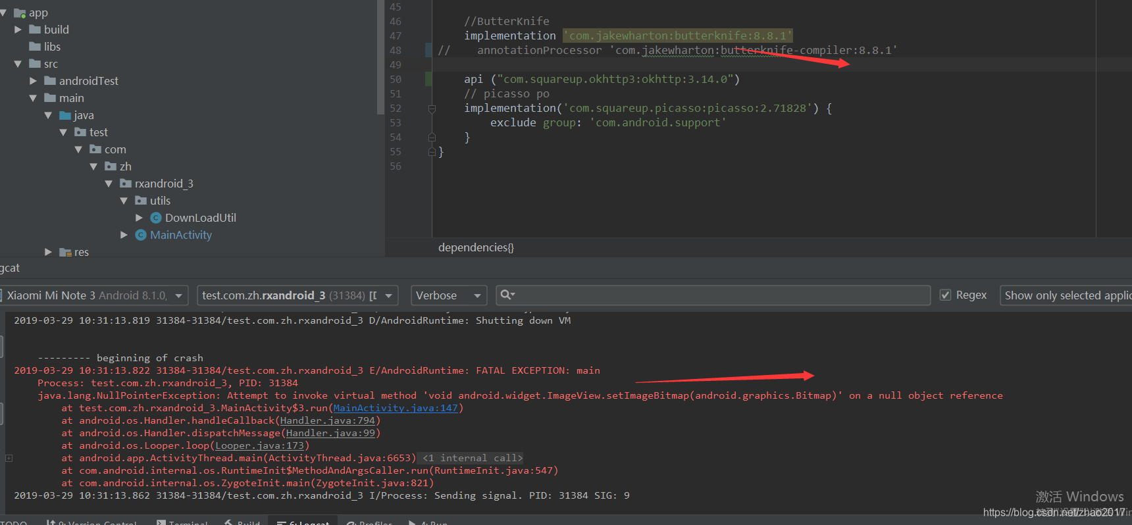Viewport: 1132px width, 525px height.
Task: Expand the res folder
Action: [x=49, y=252]
